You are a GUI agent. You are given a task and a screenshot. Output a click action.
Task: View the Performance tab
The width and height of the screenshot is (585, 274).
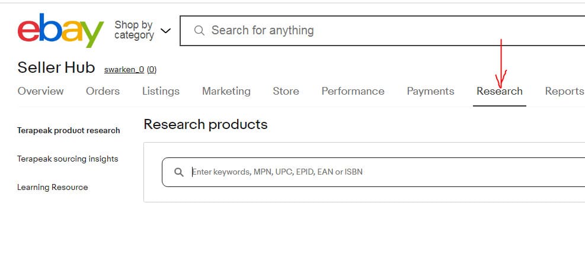(353, 91)
